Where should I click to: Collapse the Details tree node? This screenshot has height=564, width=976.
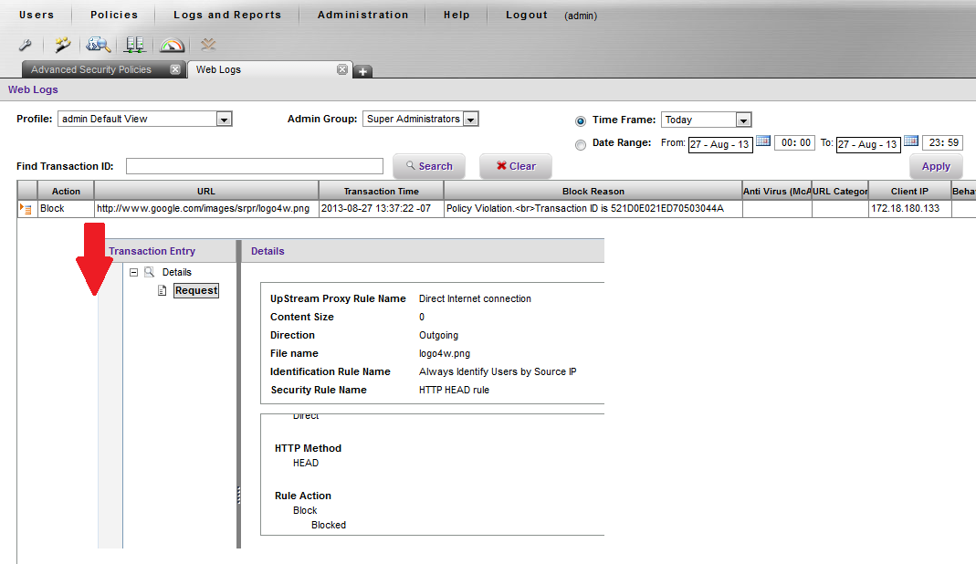(x=134, y=272)
